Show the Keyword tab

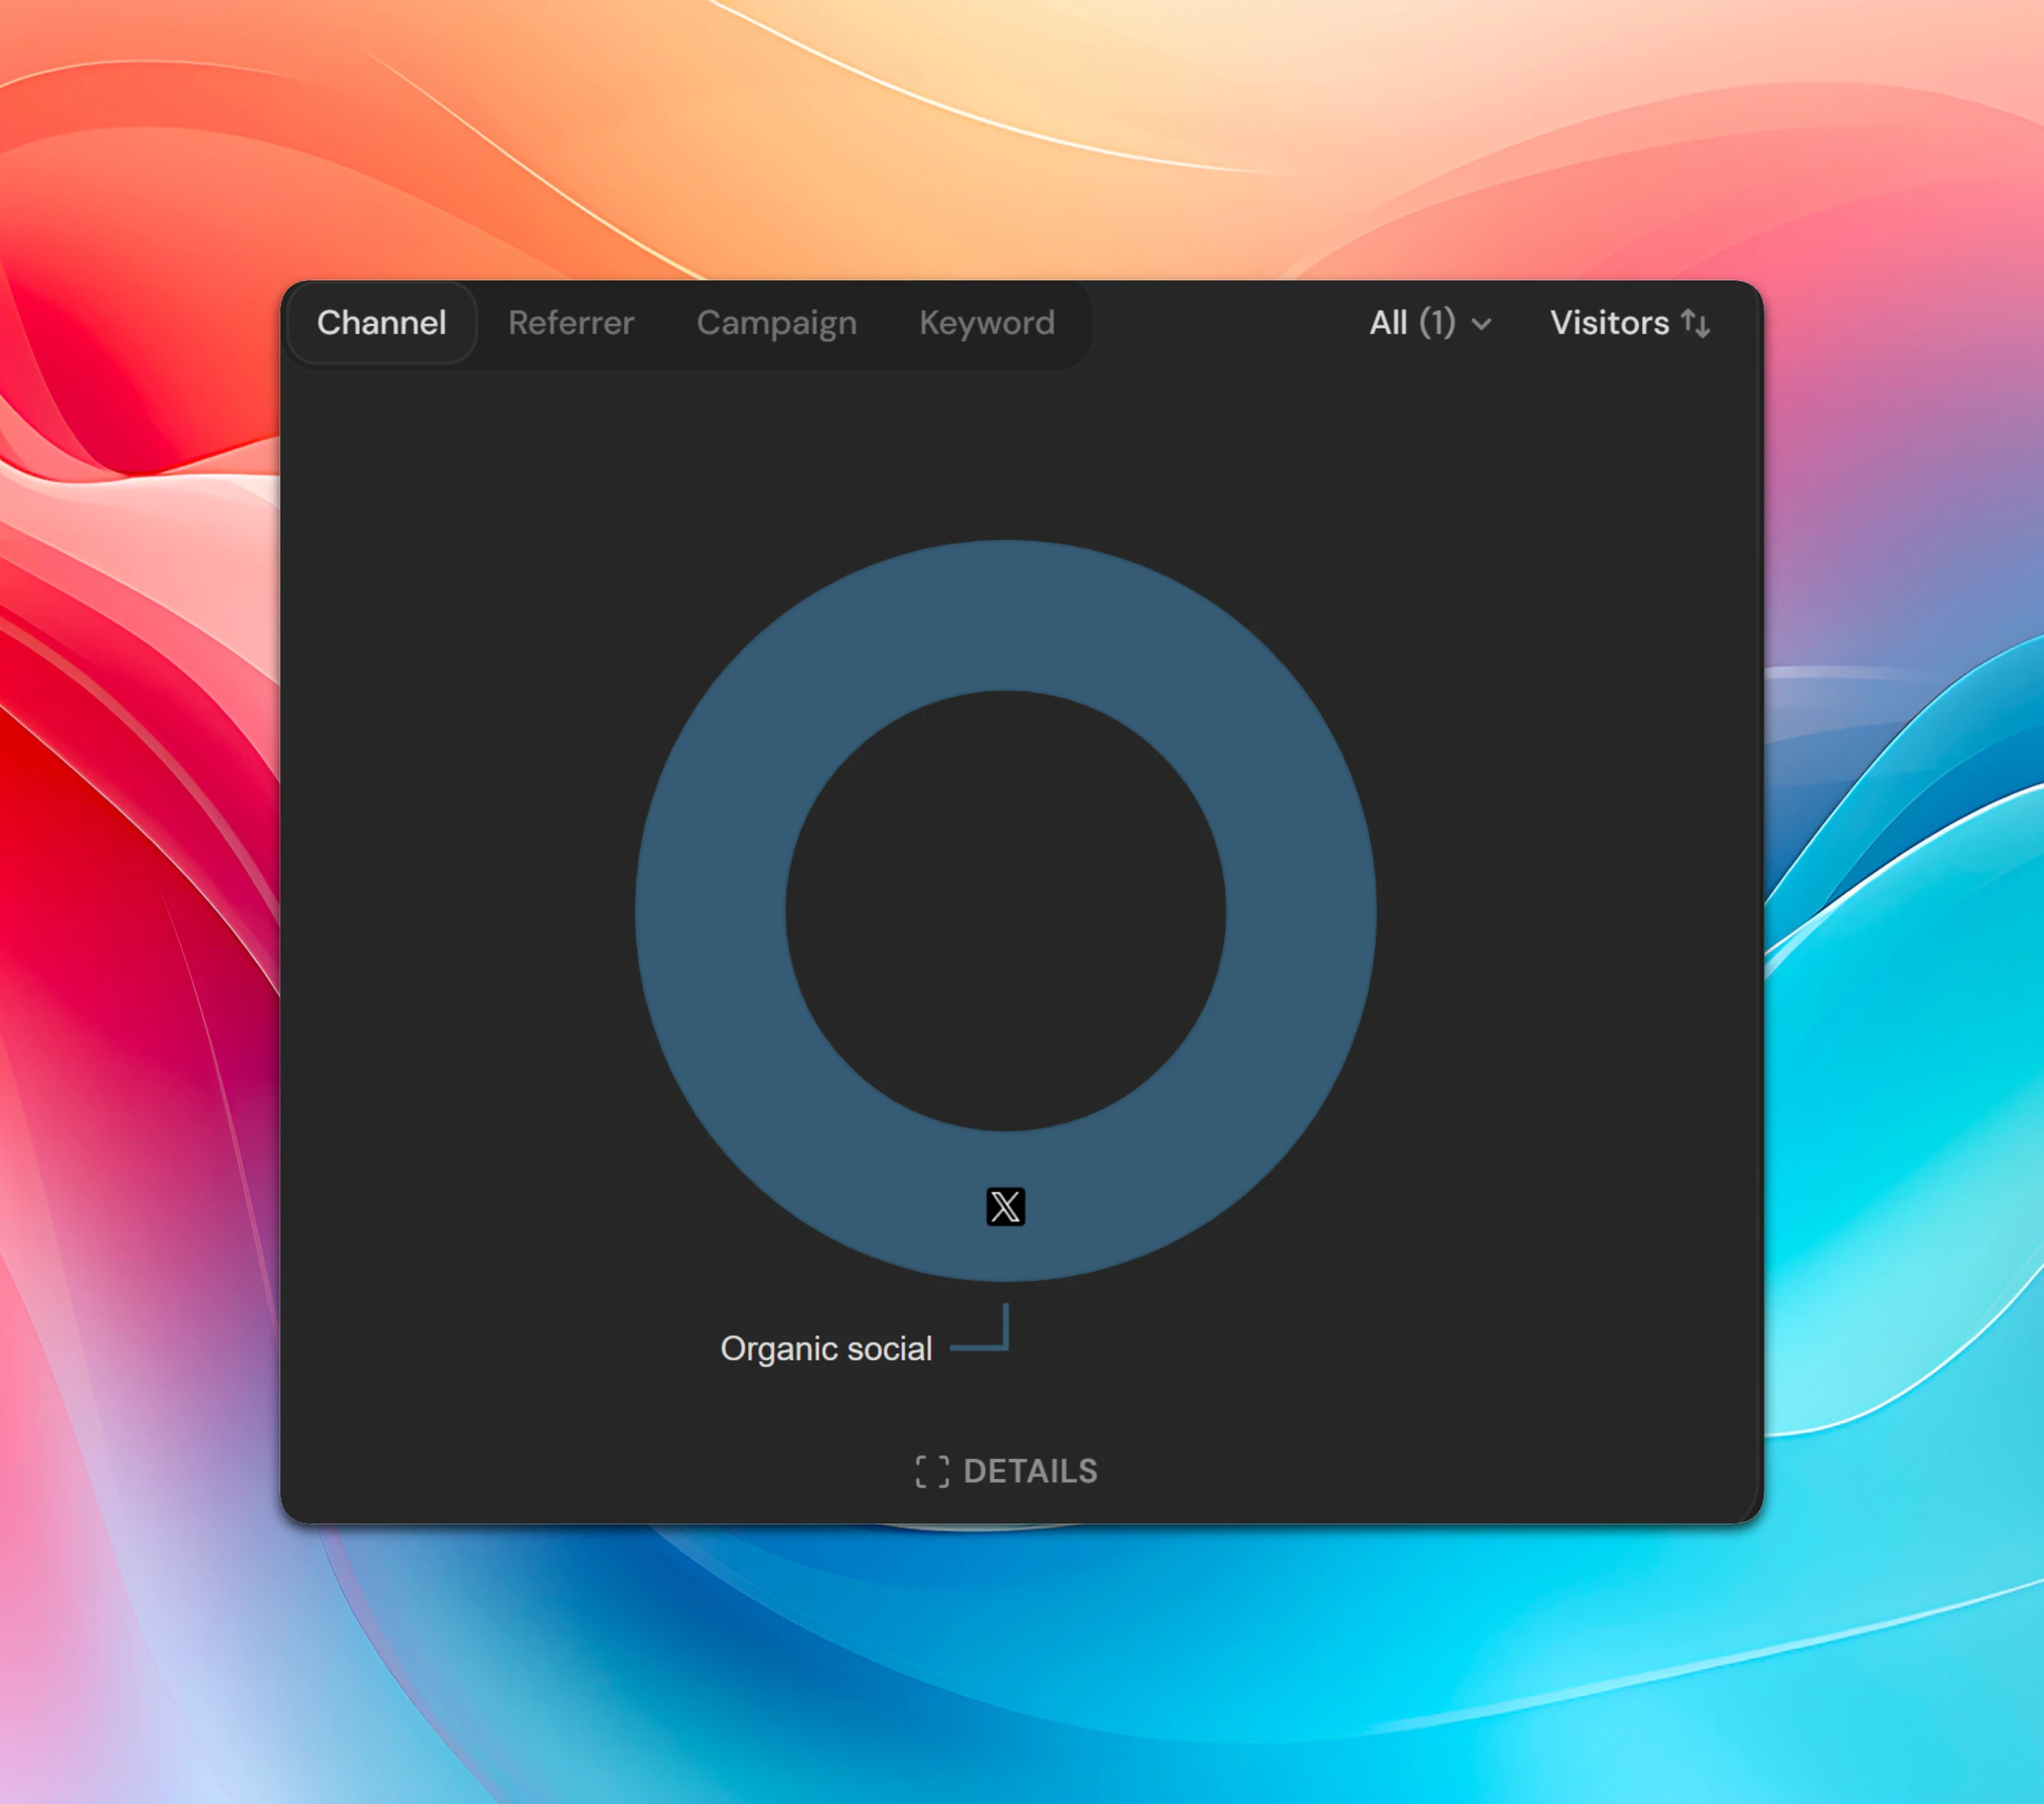tap(987, 323)
